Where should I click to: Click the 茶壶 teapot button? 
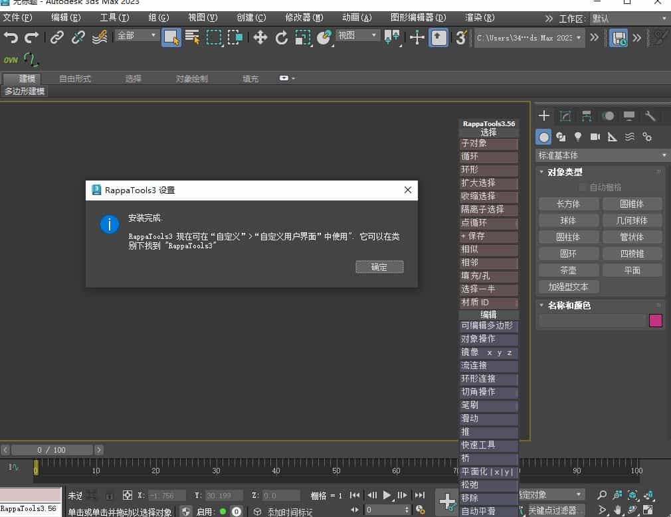pos(568,270)
